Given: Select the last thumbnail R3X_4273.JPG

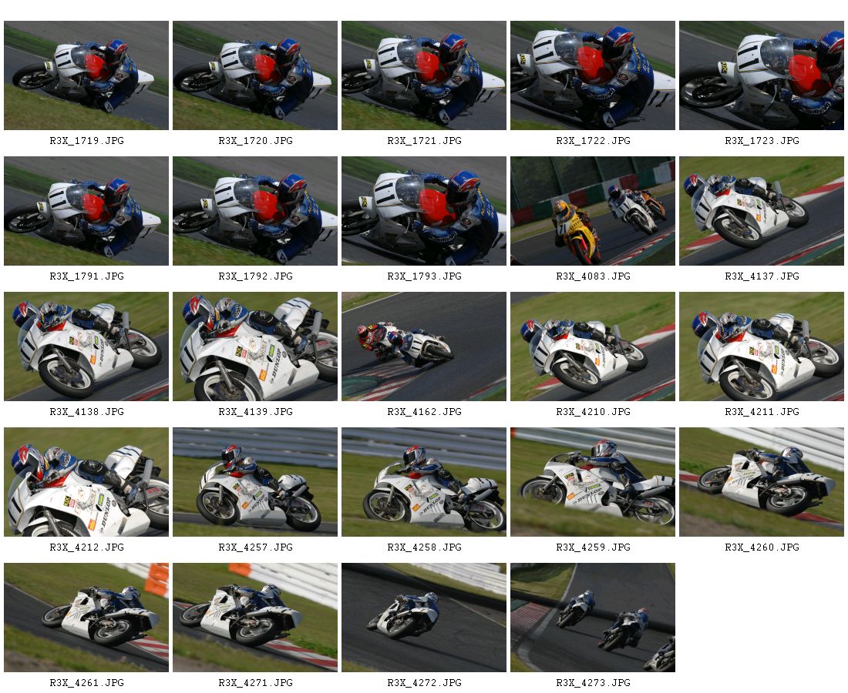Looking at the screenshot, I should click(x=593, y=618).
